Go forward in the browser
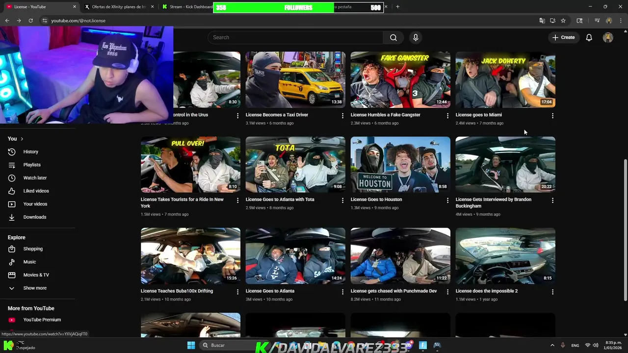Screen dimensions: 628x353 19,21
